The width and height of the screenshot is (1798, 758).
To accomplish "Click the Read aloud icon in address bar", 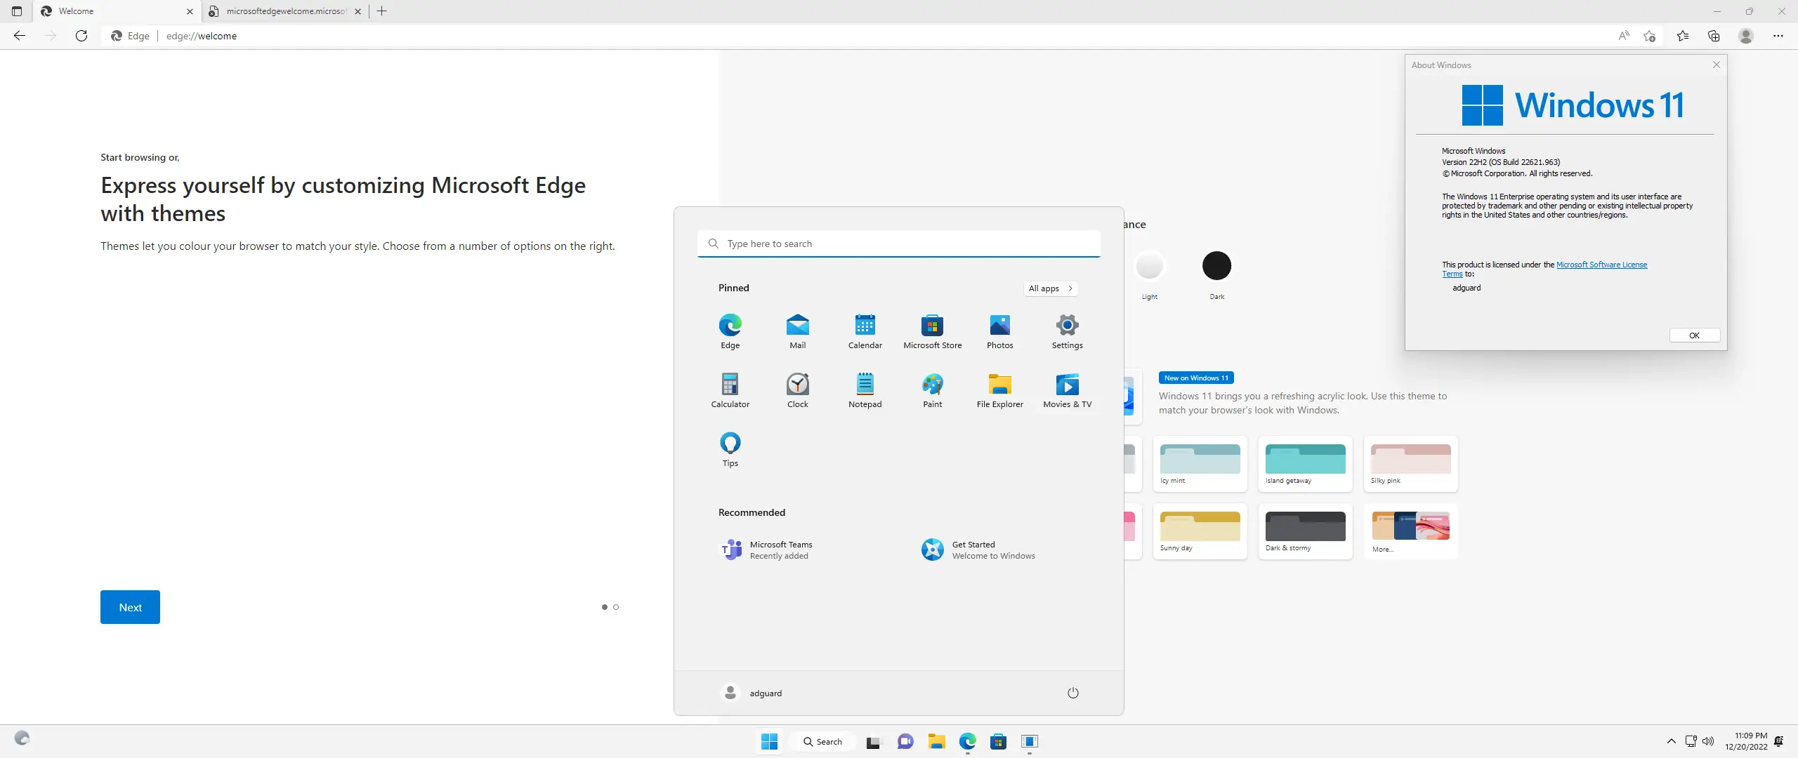I will 1624,36.
